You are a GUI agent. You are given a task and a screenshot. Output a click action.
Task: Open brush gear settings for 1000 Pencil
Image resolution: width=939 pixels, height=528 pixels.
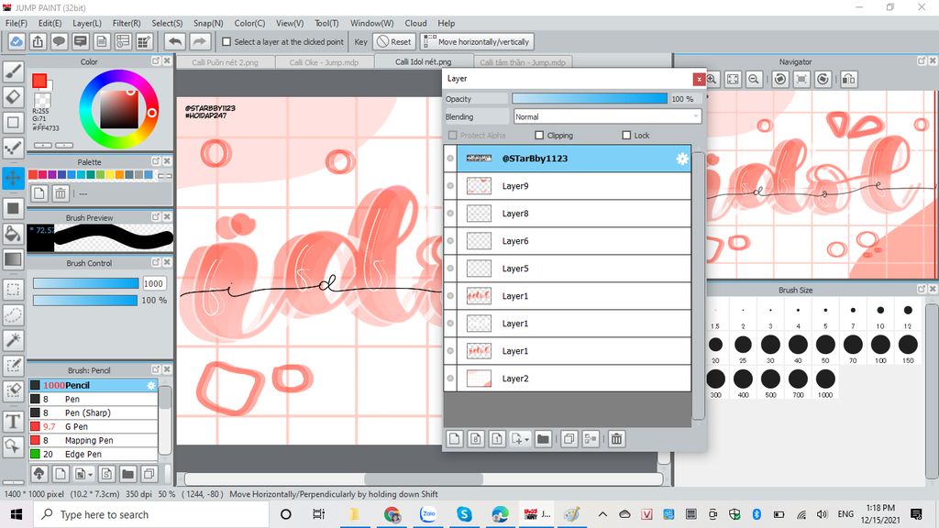click(x=151, y=386)
